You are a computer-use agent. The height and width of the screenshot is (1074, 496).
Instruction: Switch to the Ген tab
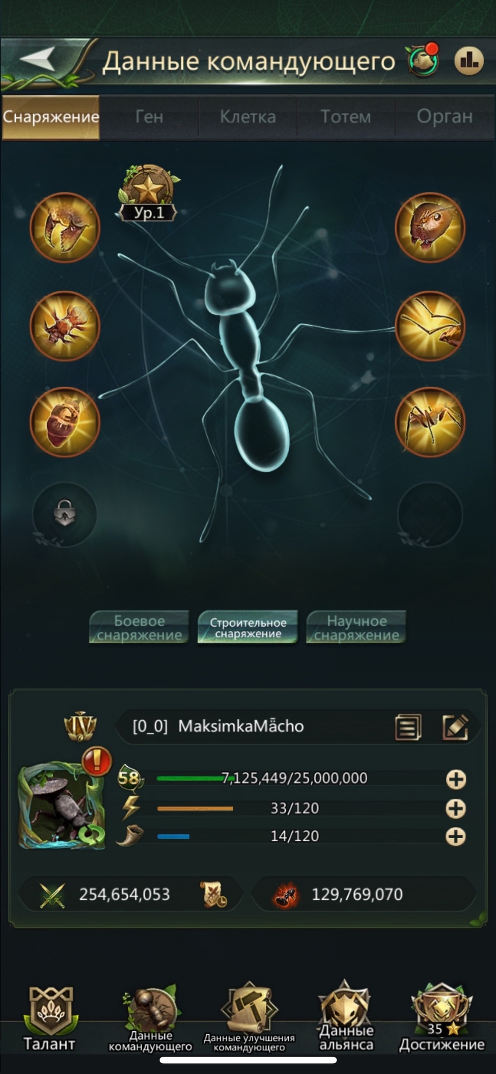pos(149,117)
